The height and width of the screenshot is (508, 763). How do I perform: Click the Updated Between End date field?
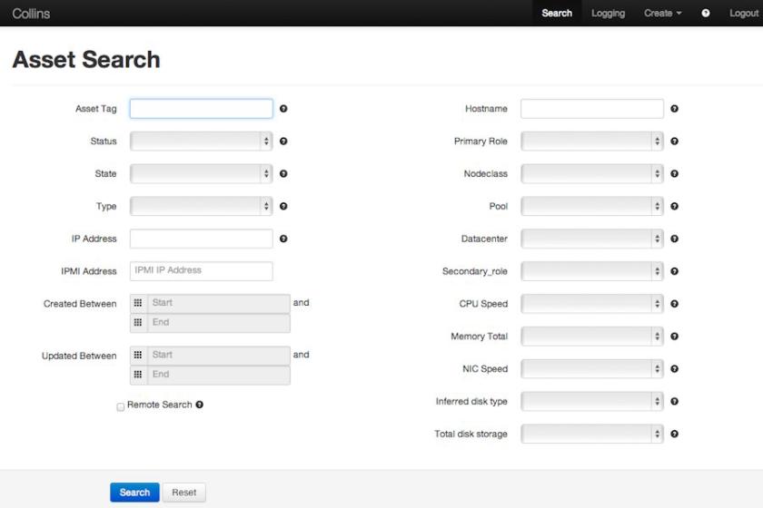coord(219,375)
